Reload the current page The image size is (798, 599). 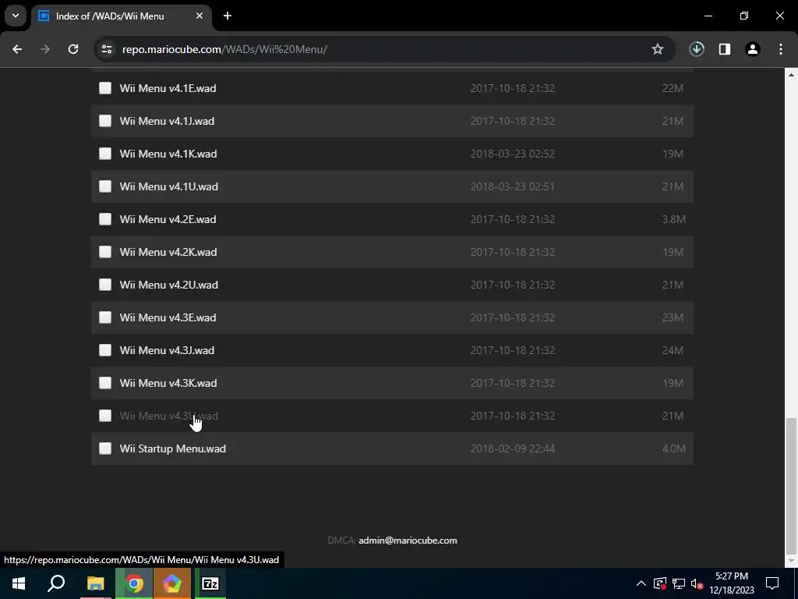click(73, 49)
